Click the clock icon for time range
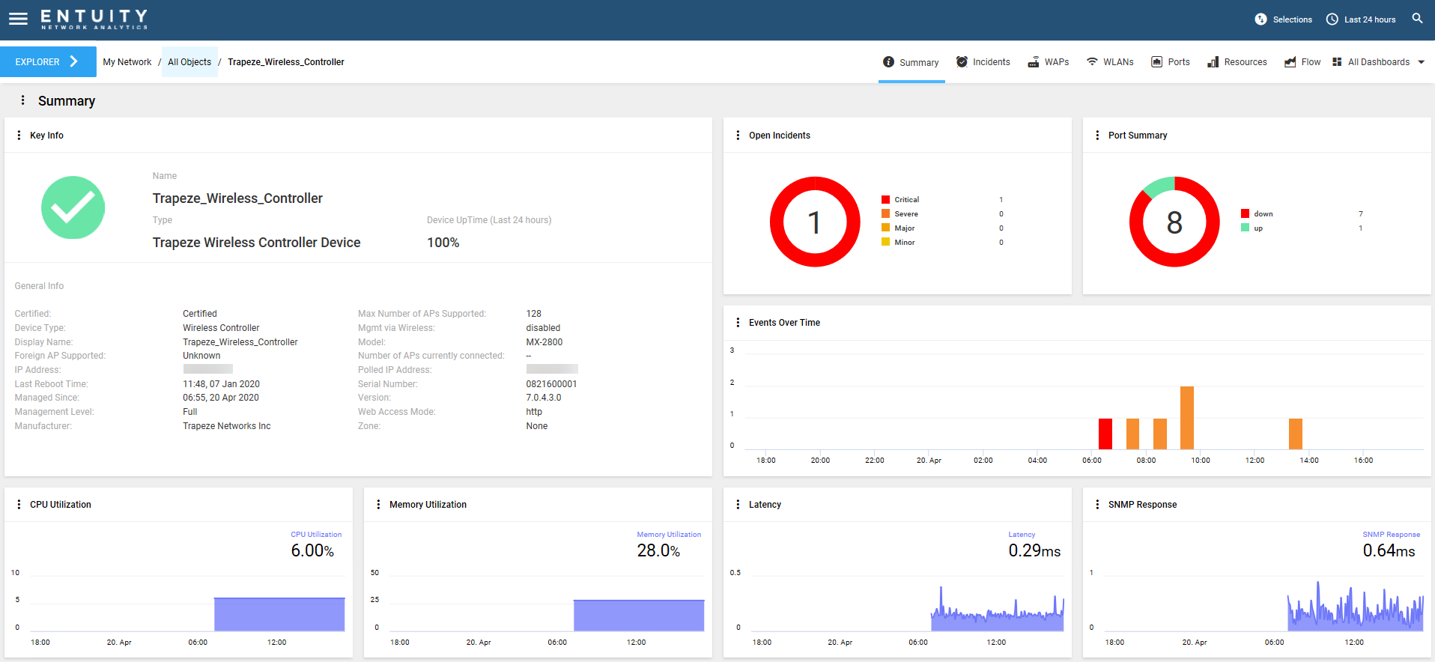This screenshot has height=662, width=1435. coord(1332,19)
